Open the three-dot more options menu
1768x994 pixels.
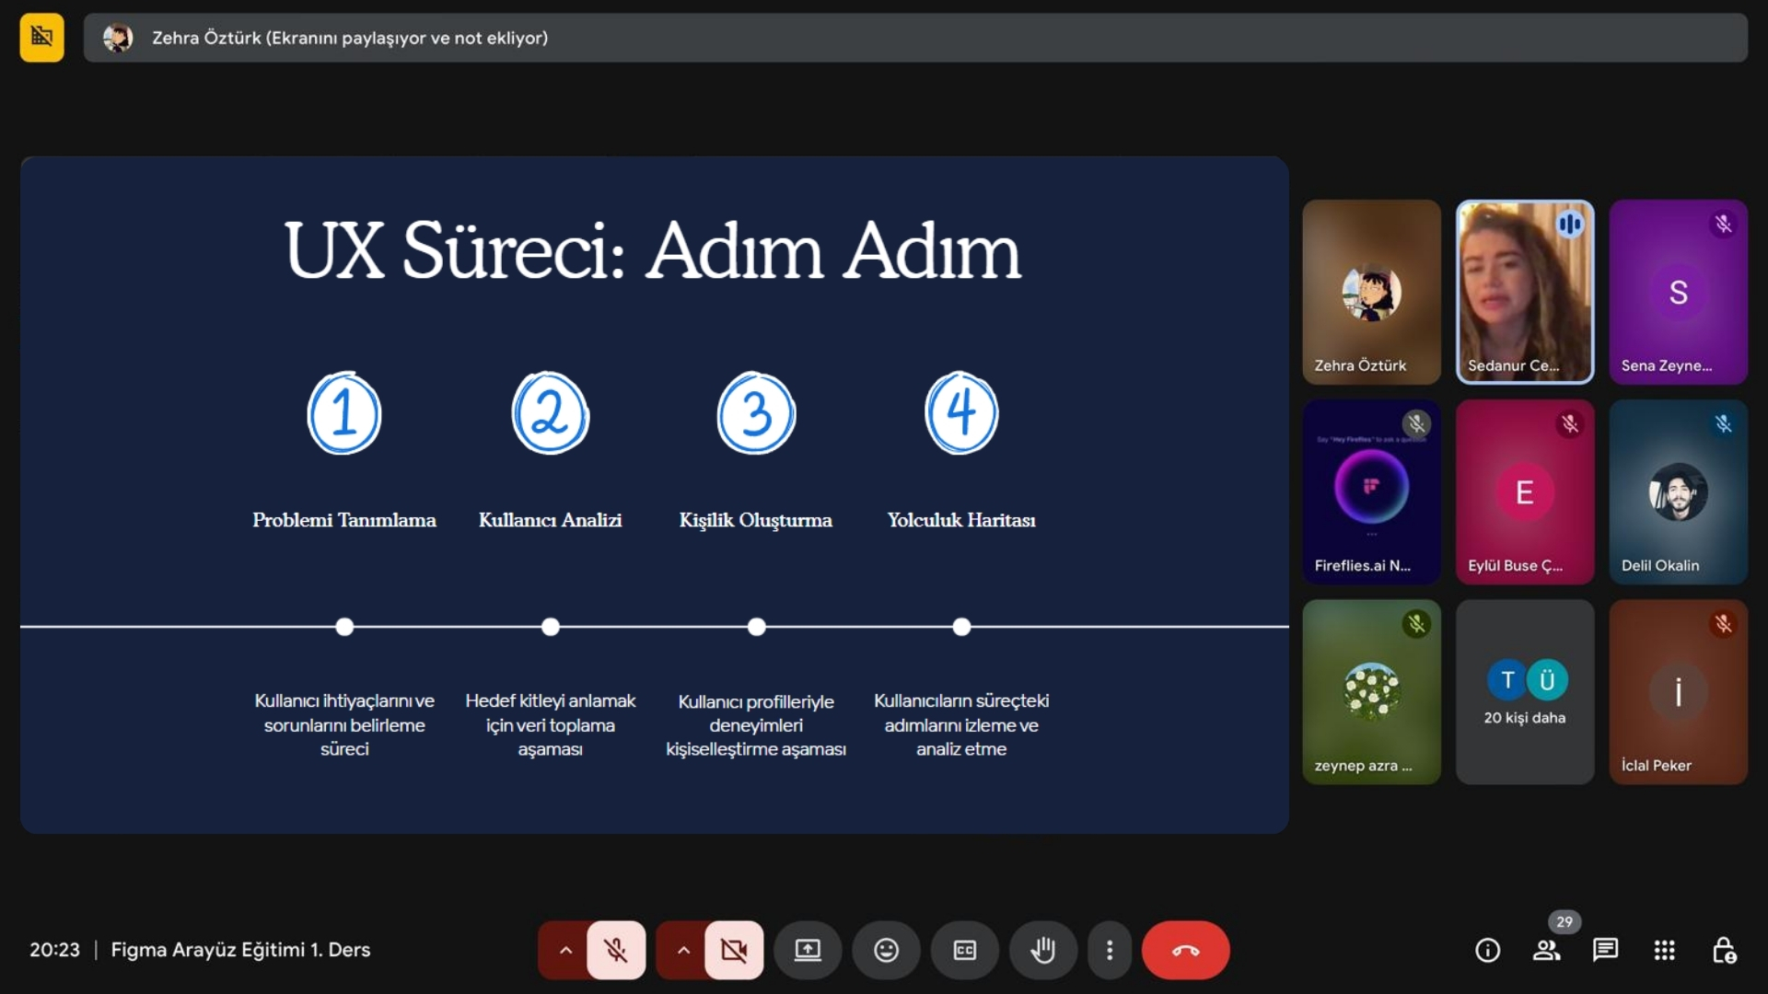tap(1110, 950)
